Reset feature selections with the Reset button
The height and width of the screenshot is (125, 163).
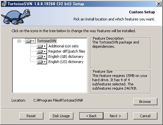(31, 116)
